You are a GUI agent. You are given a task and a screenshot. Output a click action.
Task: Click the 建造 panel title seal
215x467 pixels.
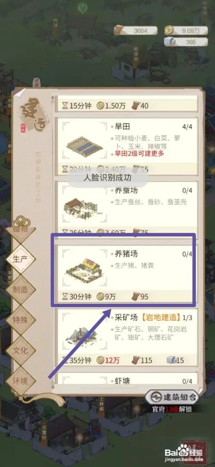pyautogui.click(x=33, y=114)
